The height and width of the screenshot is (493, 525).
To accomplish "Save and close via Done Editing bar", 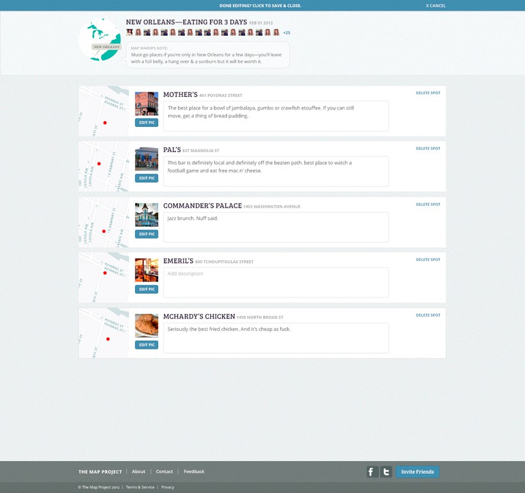I will point(260,5).
